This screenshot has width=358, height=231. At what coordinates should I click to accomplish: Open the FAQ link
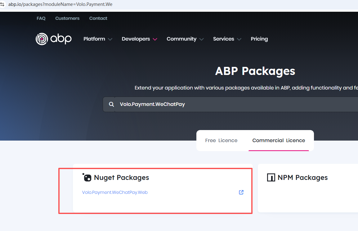(x=41, y=18)
